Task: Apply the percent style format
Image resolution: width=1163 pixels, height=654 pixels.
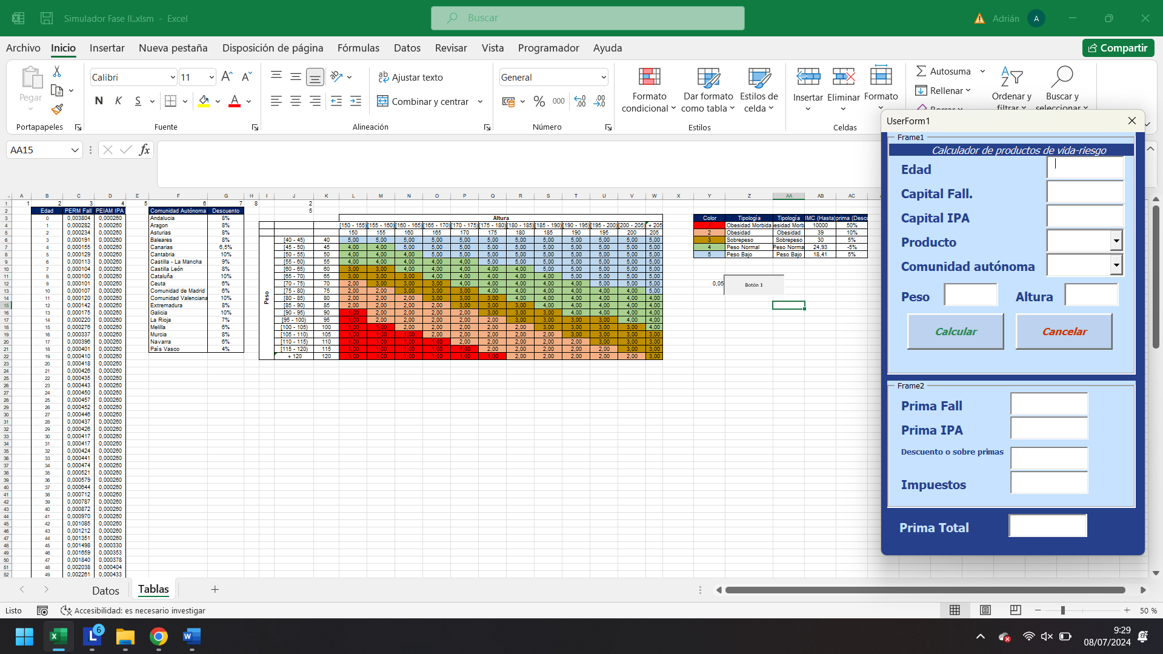Action: click(539, 101)
